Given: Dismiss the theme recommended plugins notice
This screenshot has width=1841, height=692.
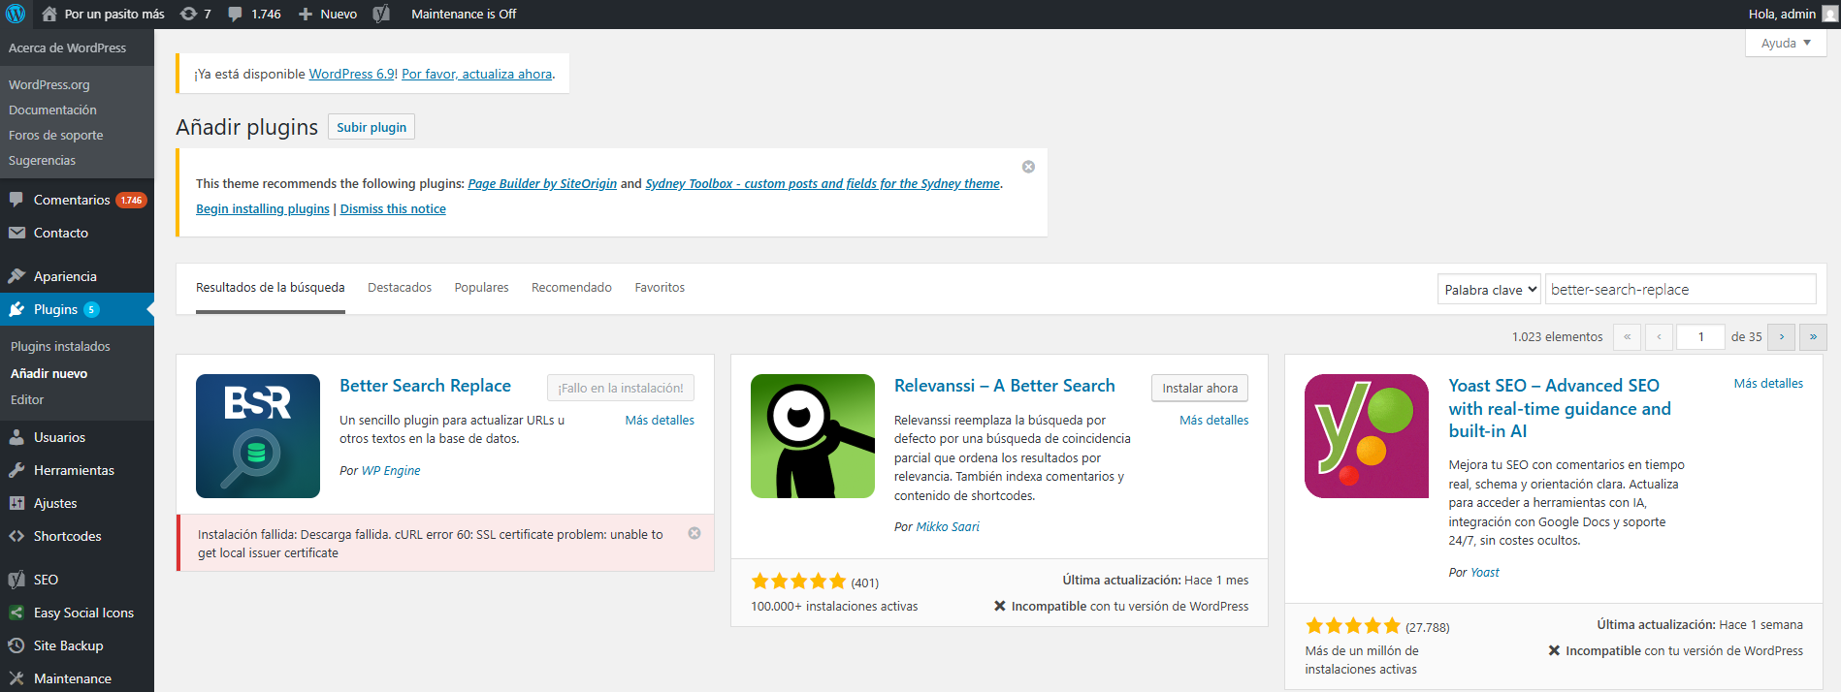Looking at the screenshot, I should coord(1028,167).
